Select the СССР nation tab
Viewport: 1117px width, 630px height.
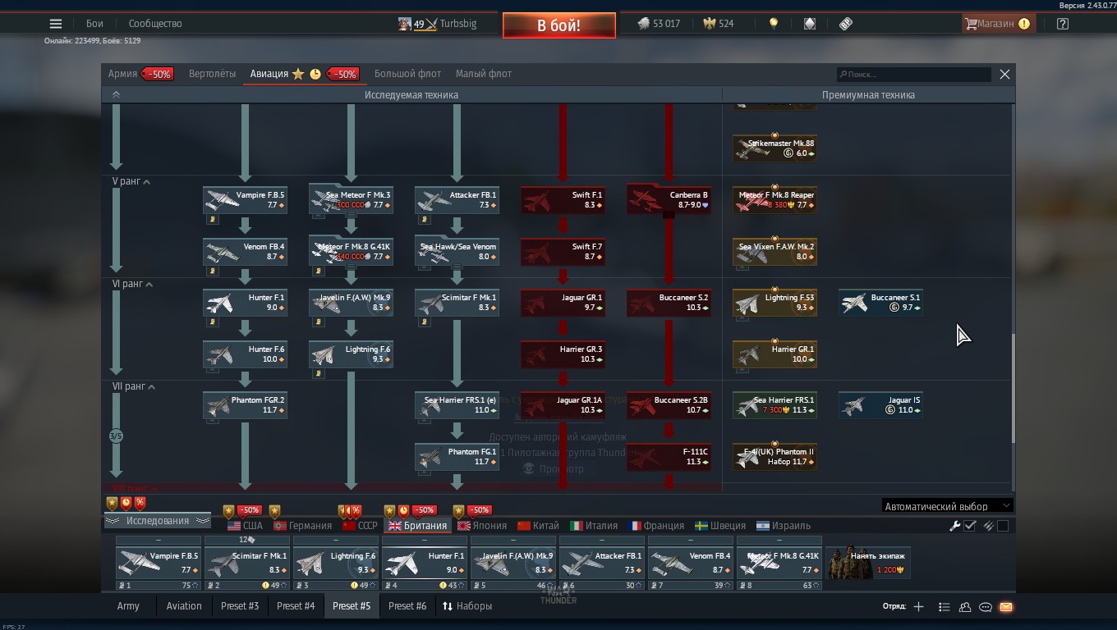click(360, 526)
